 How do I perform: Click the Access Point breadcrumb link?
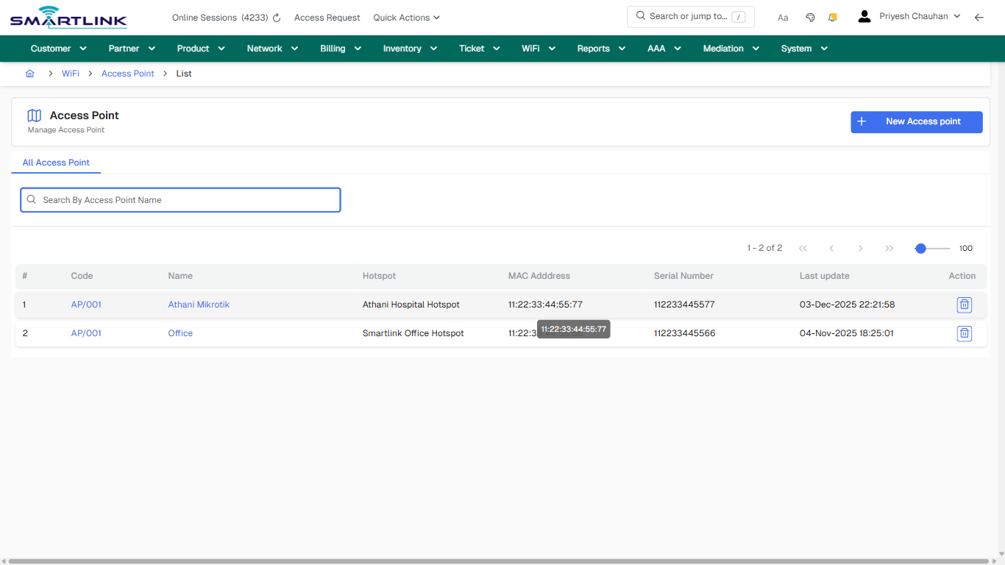127,73
